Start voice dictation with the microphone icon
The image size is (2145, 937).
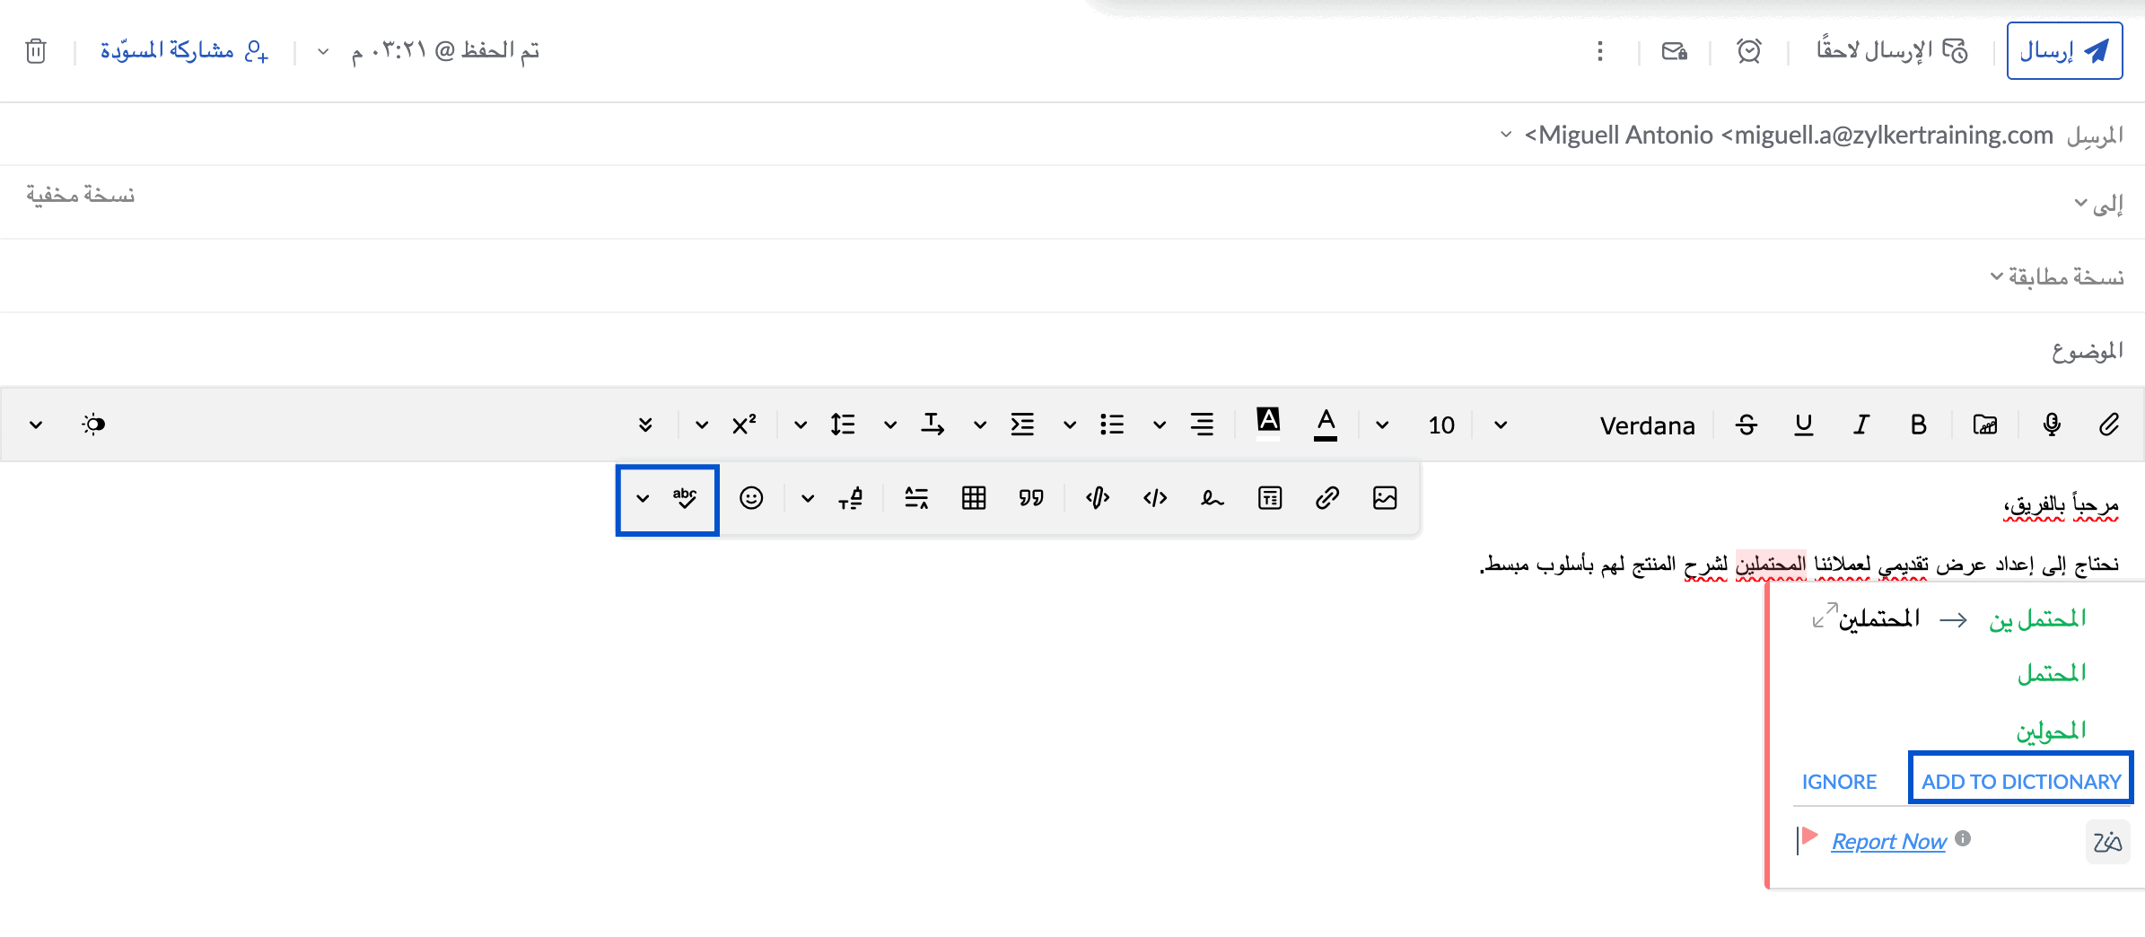(2052, 425)
